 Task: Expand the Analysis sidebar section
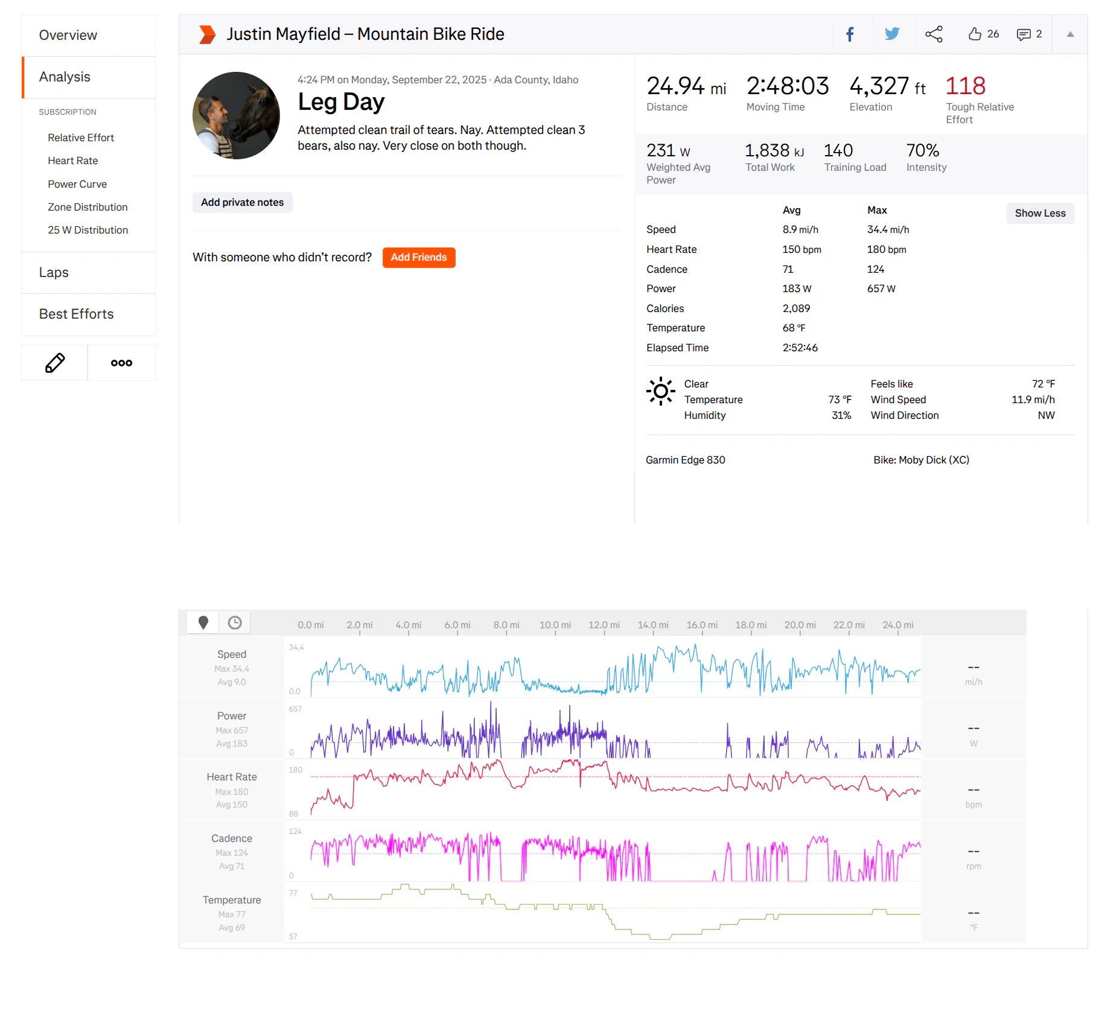pyautogui.click(x=65, y=77)
